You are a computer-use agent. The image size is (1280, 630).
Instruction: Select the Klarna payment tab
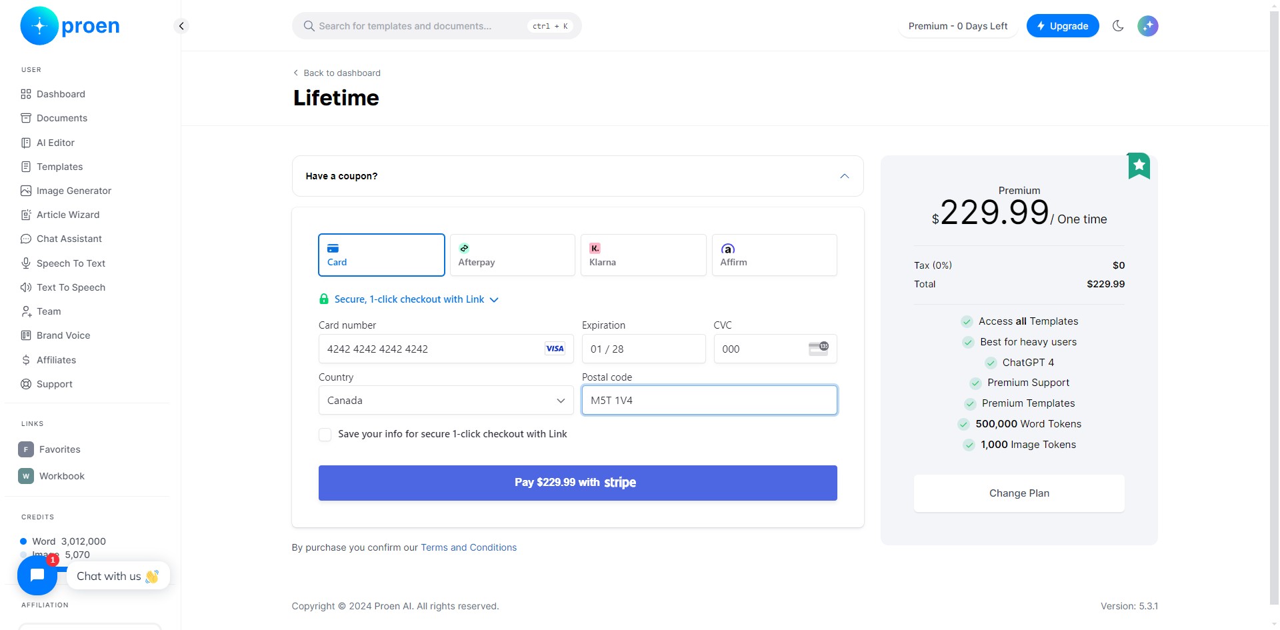[643, 255]
